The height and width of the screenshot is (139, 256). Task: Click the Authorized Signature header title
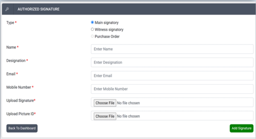pyautogui.click(x=38, y=9)
